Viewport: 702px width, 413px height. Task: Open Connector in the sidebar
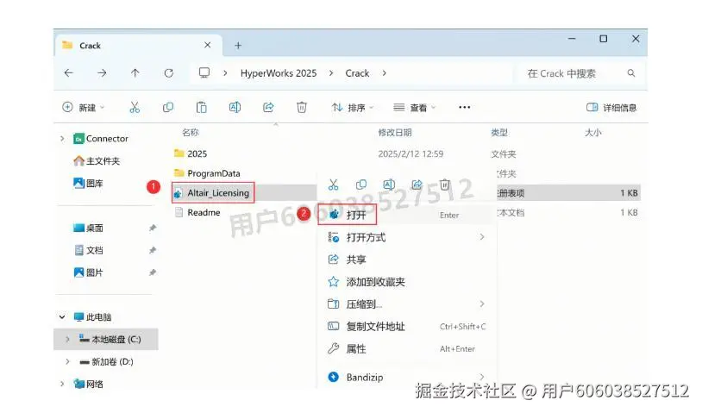tap(101, 139)
